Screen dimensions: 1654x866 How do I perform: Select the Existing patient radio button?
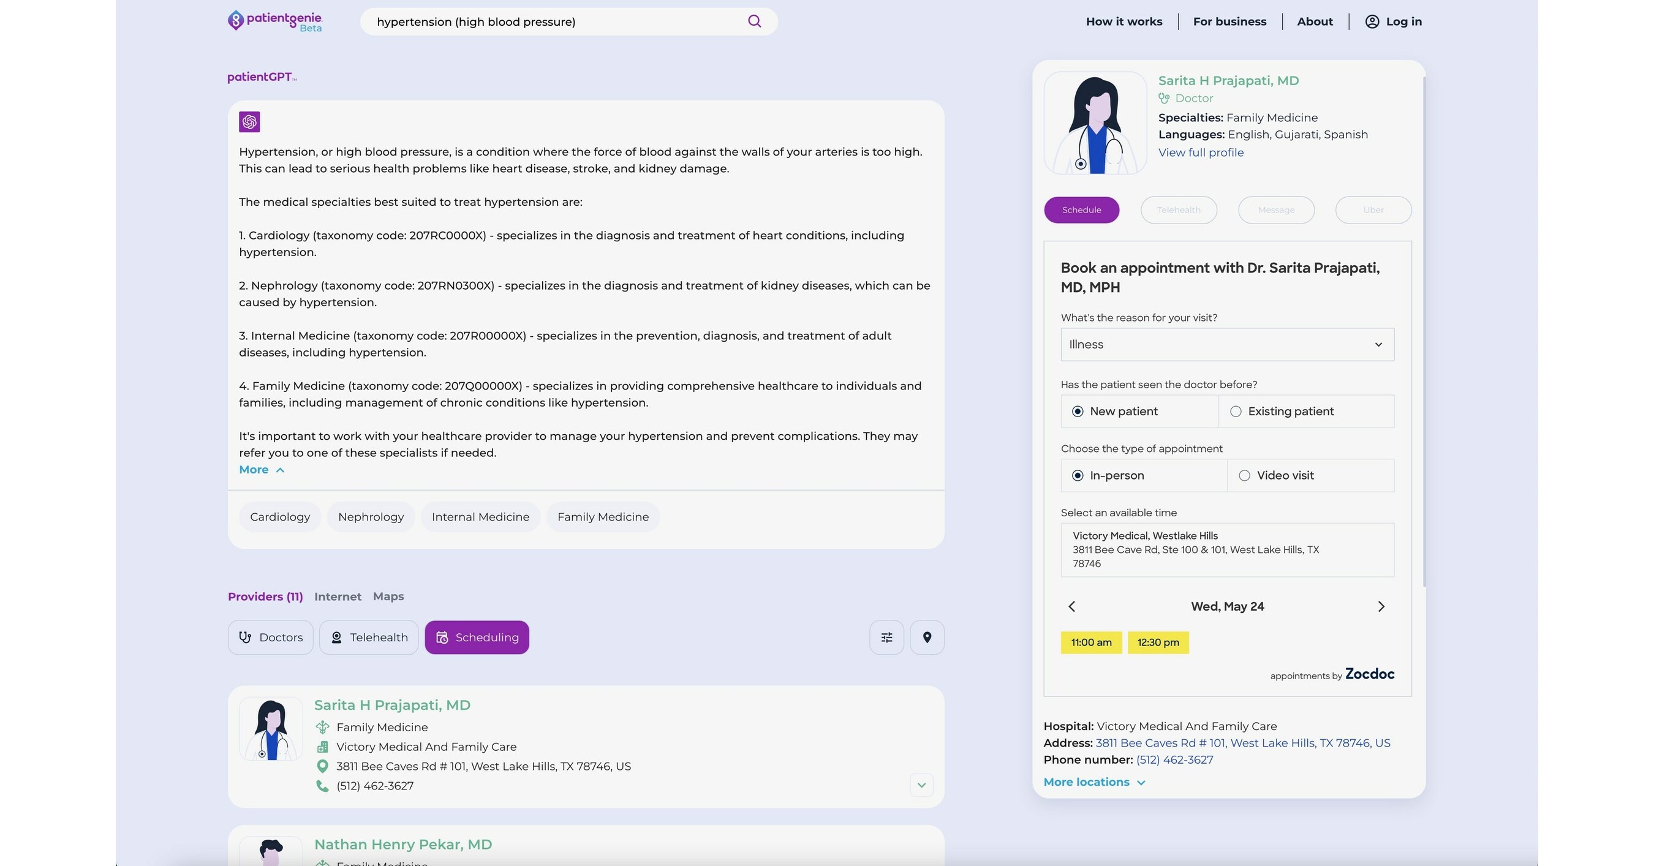pos(1236,412)
